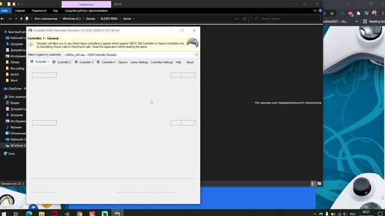Open the Options tab
Image resolution: width=385 pixels, height=216 pixels.
[x=123, y=62]
